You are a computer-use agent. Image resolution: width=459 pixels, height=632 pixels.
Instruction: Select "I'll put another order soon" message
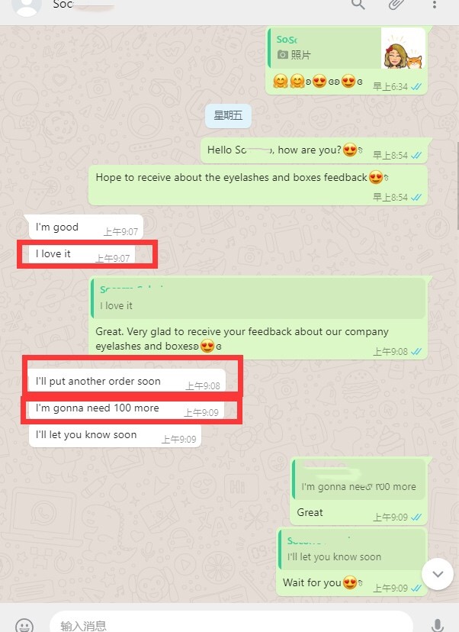(127, 380)
